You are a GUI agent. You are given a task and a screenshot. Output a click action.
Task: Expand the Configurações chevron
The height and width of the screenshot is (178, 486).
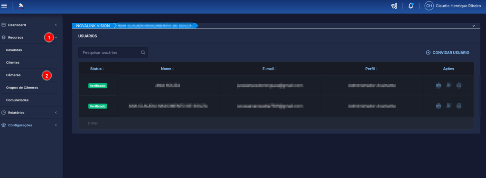(56, 125)
